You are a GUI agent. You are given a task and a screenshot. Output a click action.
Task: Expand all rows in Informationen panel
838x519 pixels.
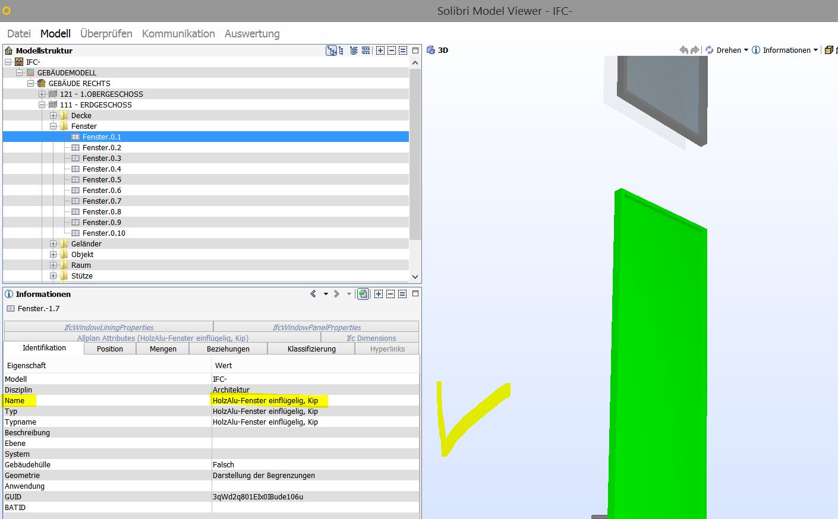click(379, 294)
